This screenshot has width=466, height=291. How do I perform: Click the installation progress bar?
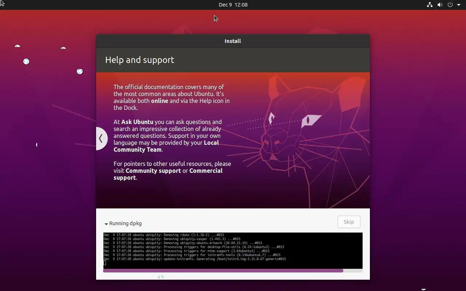tap(233, 271)
